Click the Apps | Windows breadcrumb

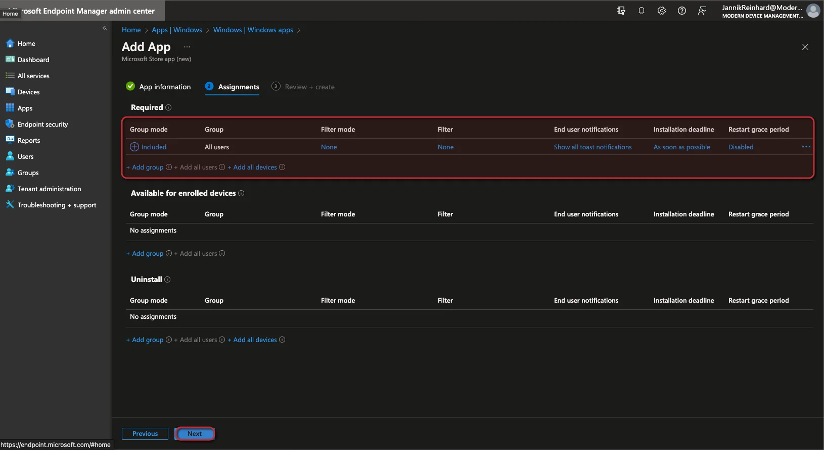point(177,30)
